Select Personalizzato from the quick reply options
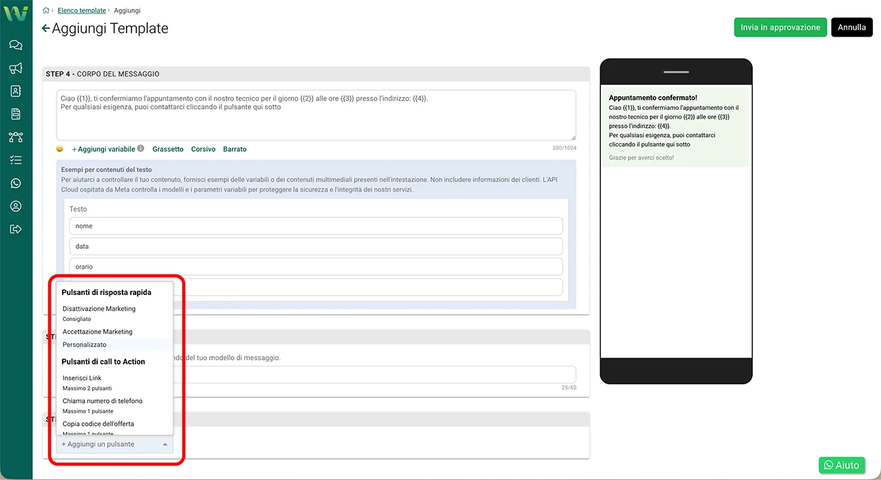 click(85, 345)
